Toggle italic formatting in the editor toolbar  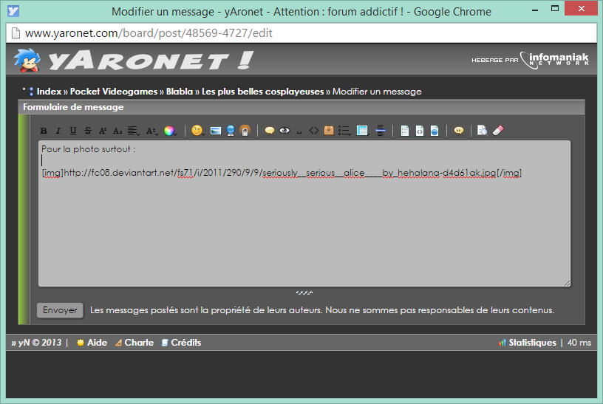coord(58,131)
